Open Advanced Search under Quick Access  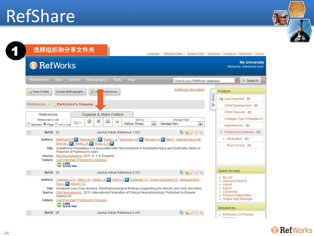(235, 181)
